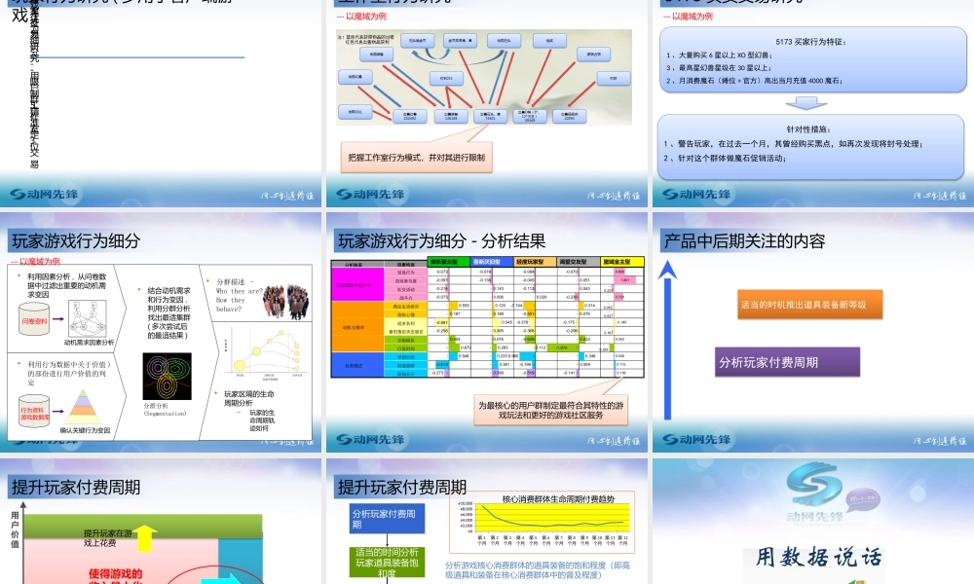This screenshot has height=584, width=974.
Task: Click the 针对性措施 rounded box
Action: pyautogui.click(x=810, y=146)
